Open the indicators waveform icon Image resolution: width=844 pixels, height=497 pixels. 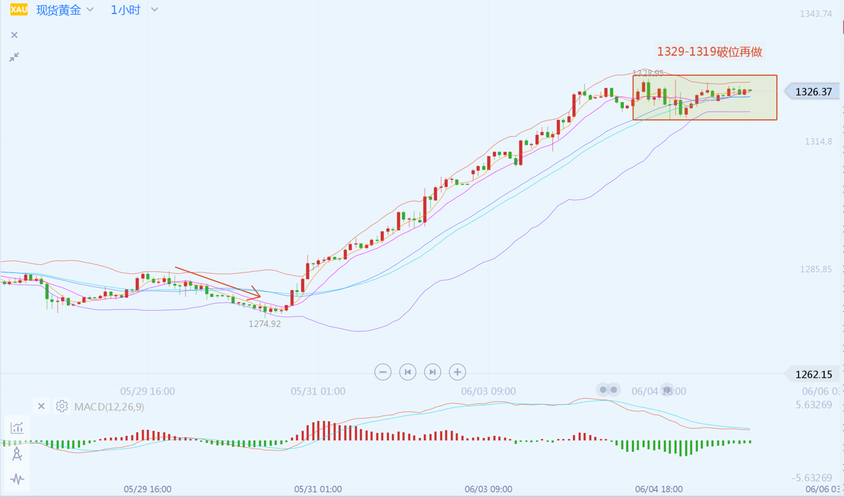17,478
